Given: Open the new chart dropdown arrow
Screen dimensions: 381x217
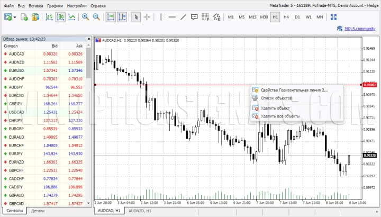Looking at the screenshot, I should click(15, 17).
